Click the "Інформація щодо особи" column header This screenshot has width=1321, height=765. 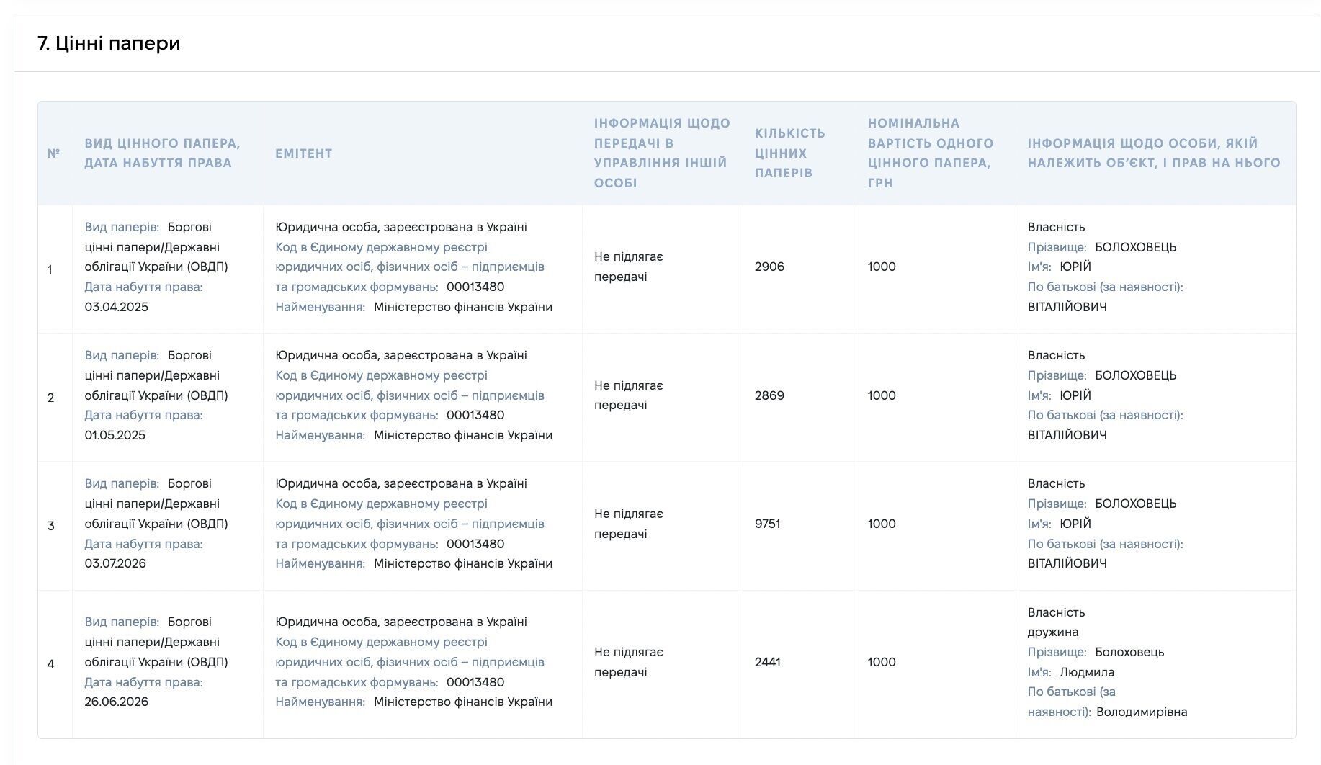click(x=1154, y=153)
